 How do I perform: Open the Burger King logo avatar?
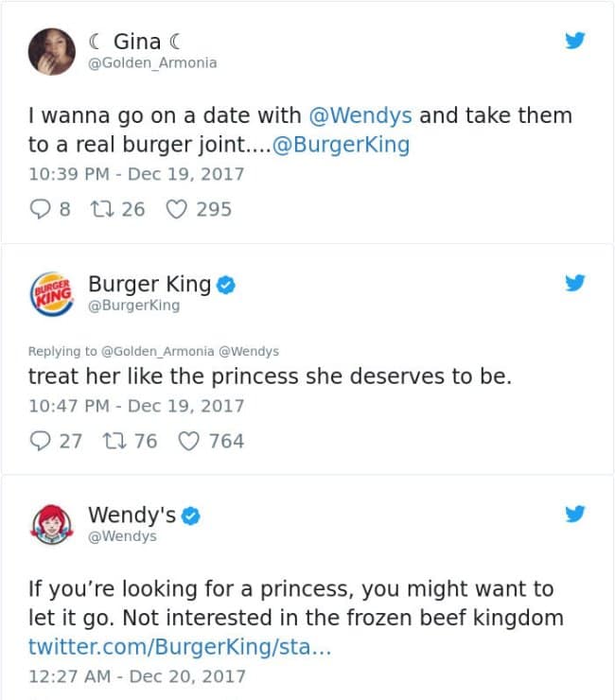pyautogui.click(x=52, y=291)
